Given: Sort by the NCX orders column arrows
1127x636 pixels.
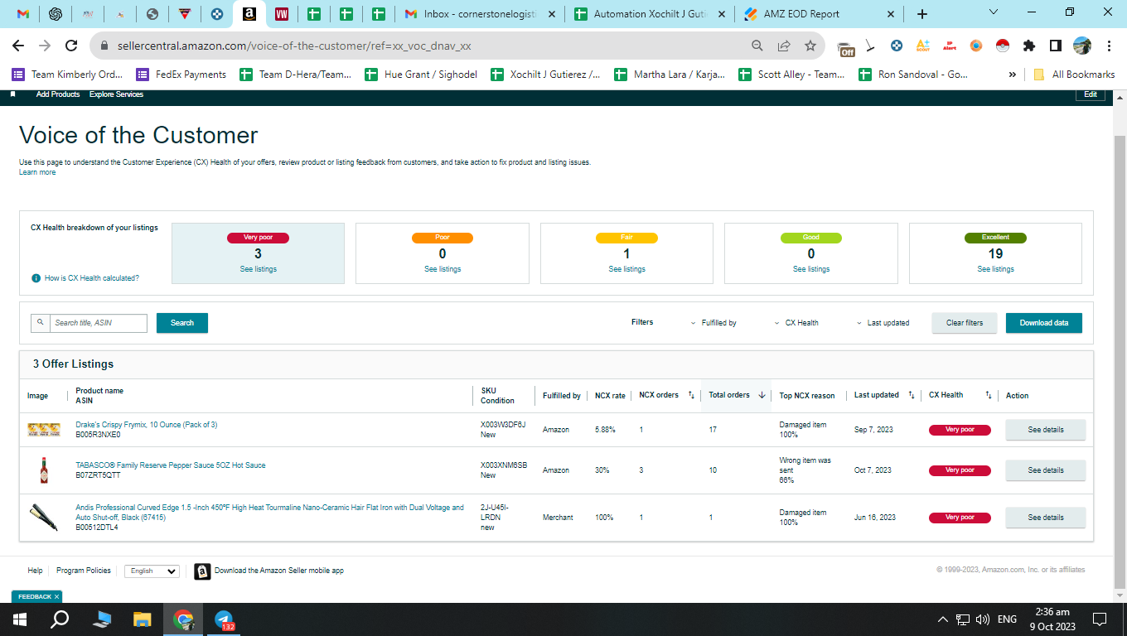Looking at the screenshot, I should (x=691, y=395).
